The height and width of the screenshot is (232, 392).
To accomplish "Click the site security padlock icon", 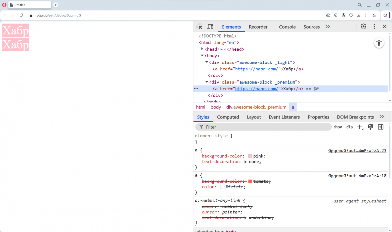I will tap(31, 15).
